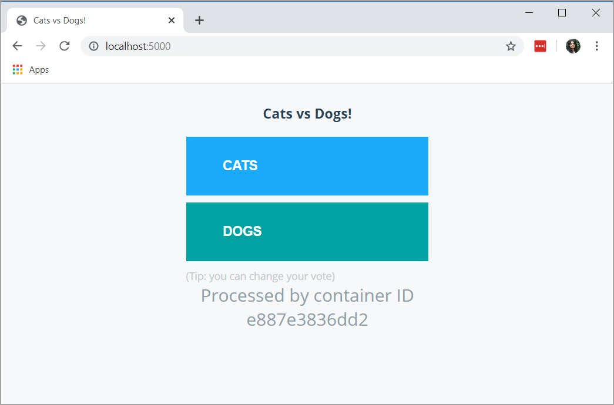Open Chrome's three-dot menu
The width and height of the screenshot is (614, 405).
pos(597,46)
